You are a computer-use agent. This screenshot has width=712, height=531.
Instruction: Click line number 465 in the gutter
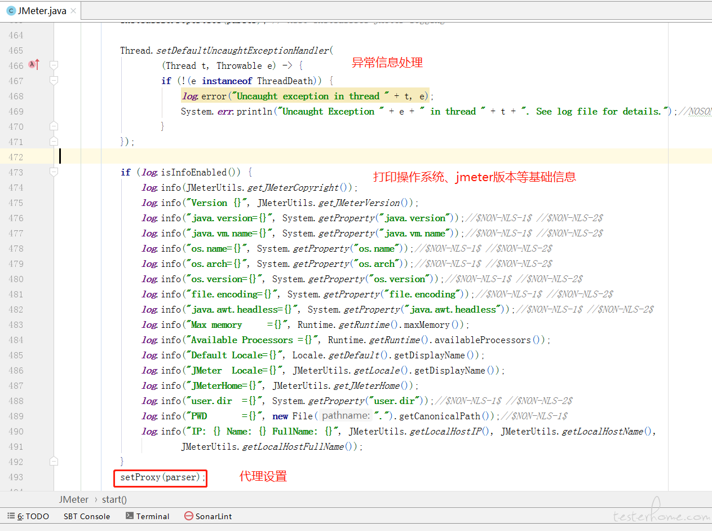coord(16,50)
